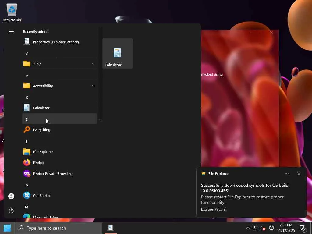312x234 pixels.
Task: Open Microsoft Edge from the app list
Action: [59, 217]
